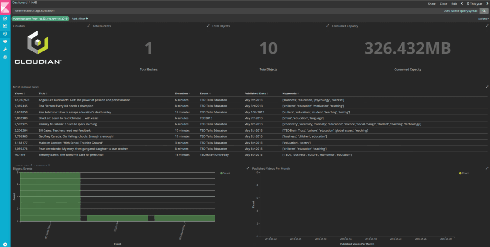Viewport: 490px width, 247px height.
Task: Click the 326.432MB consumed capacity value
Action: (x=408, y=49)
